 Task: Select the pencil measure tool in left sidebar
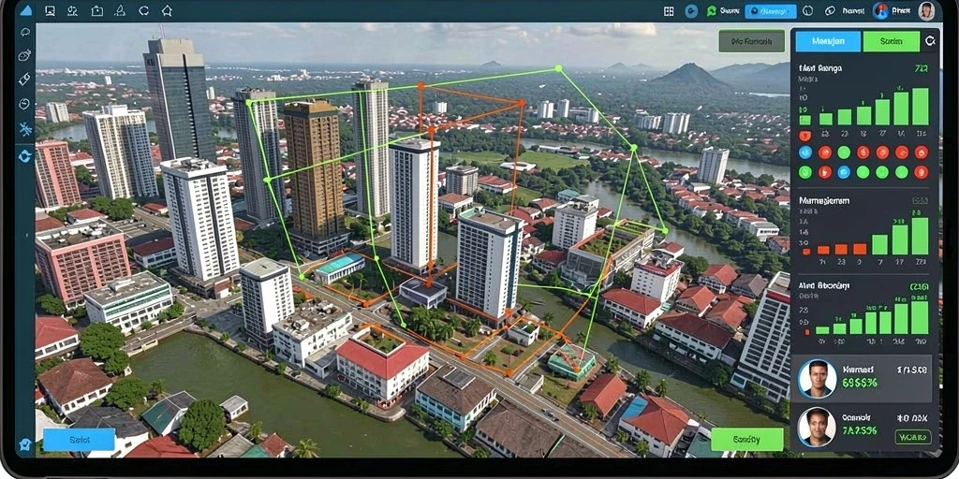[x=25, y=79]
